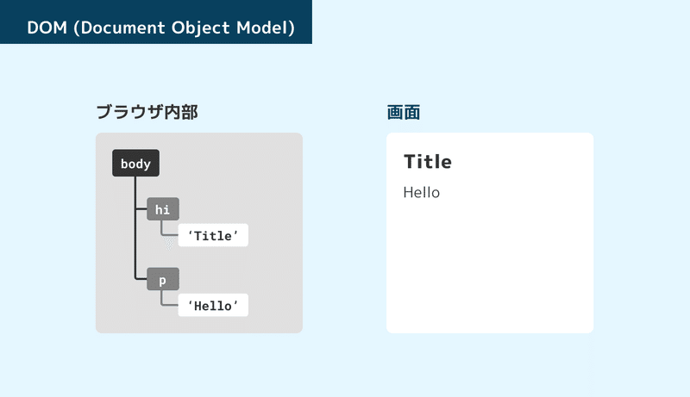Click the body node in the tree
Image resolution: width=690 pixels, height=397 pixels.
point(135,163)
